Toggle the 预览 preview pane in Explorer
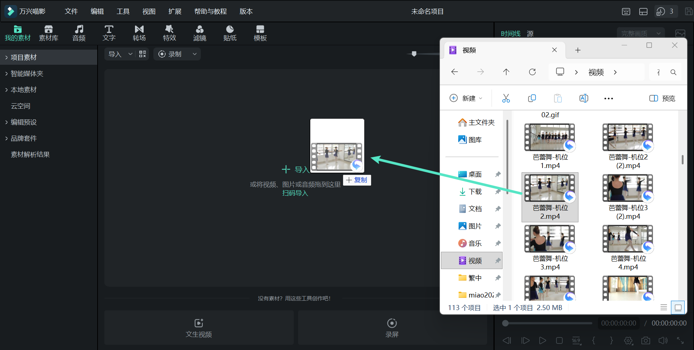The height and width of the screenshot is (350, 694). 662,98
